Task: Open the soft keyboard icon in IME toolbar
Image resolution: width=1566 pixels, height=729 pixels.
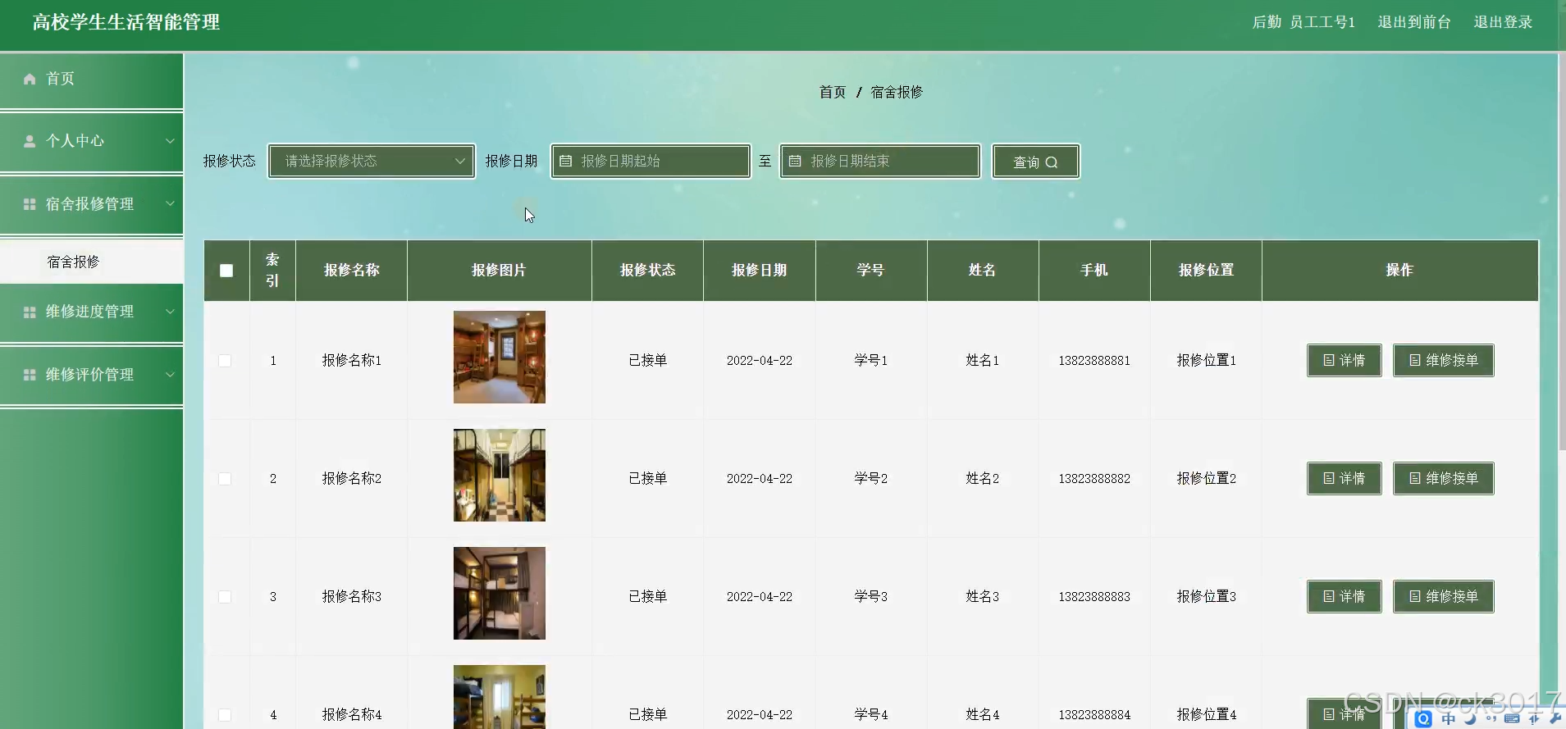Action: [x=1512, y=719]
